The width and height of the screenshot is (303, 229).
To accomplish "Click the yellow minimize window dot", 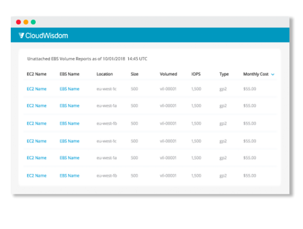I will click(x=26, y=22).
